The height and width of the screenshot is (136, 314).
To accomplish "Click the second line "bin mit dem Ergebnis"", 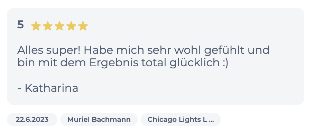I will point(78,63).
